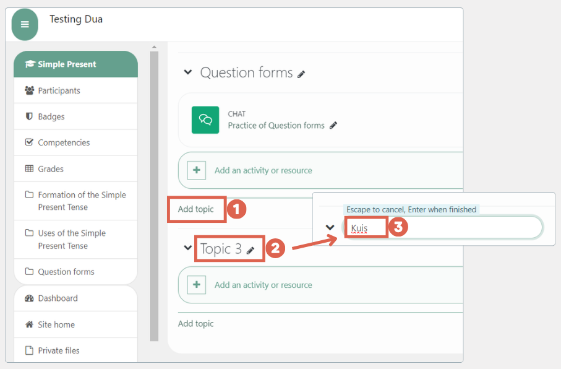Open Badges in sidebar
The width and height of the screenshot is (561, 369).
75,116
